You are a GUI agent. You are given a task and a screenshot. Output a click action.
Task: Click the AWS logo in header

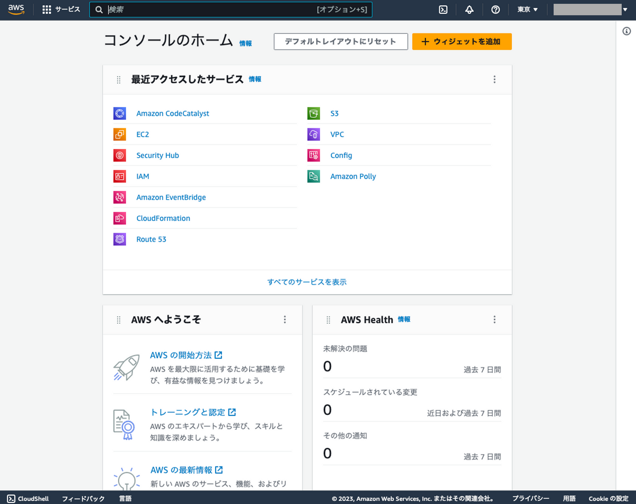point(16,10)
